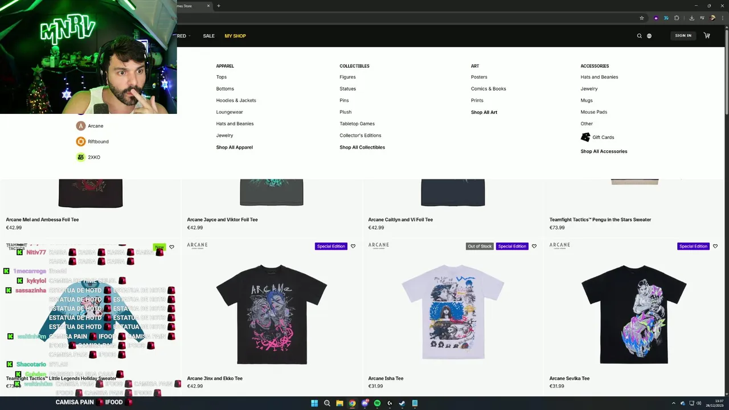Open File Explorer from taskbar

pyautogui.click(x=339, y=403)
